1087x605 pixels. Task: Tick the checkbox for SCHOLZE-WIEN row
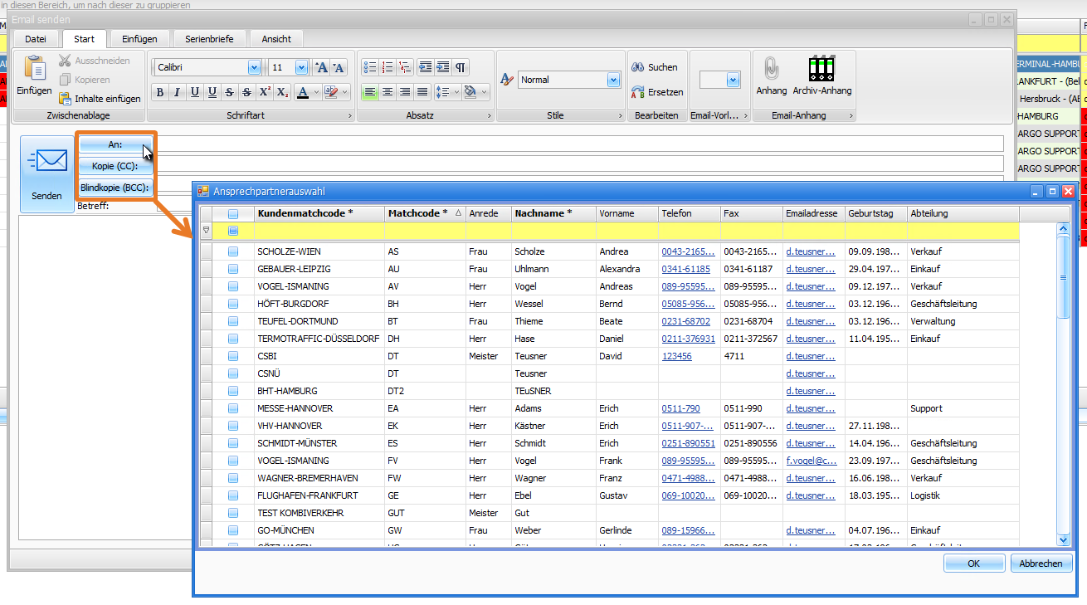(x=233, y=251)
